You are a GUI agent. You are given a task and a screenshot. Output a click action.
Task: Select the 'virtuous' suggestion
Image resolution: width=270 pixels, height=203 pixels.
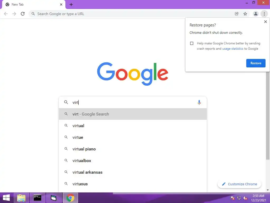(x=133, y=184)
